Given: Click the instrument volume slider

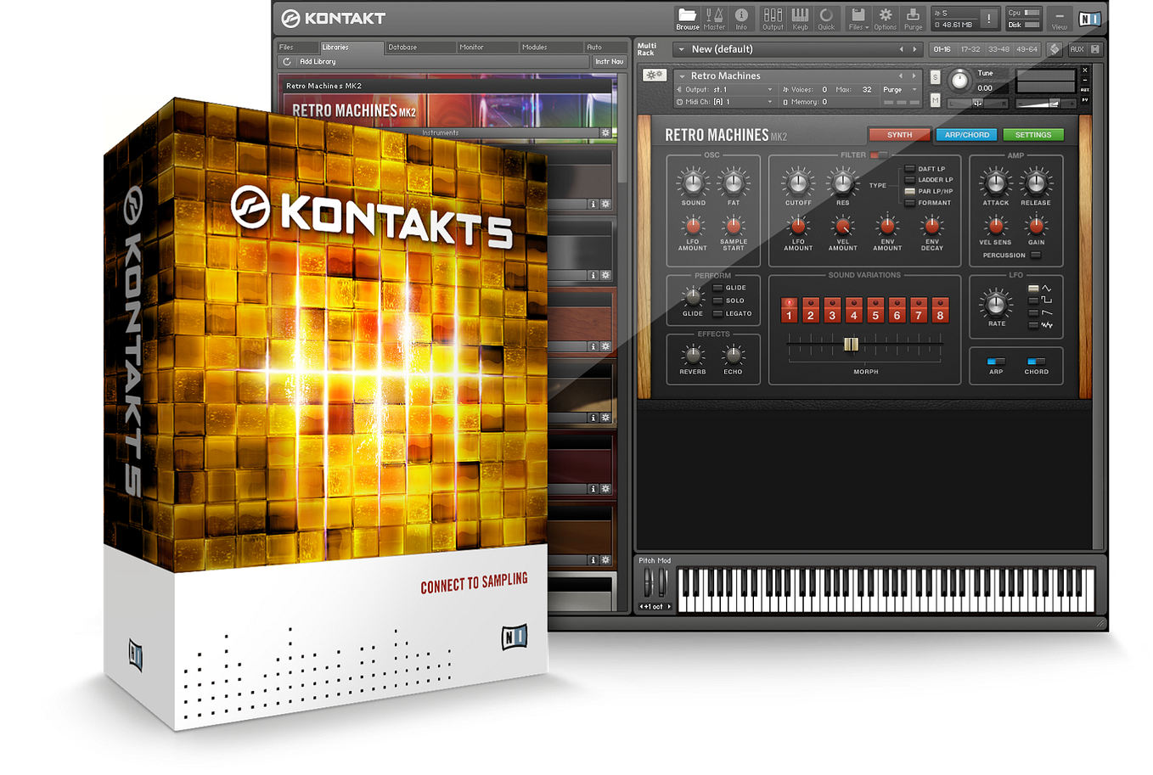Looking at the screenshot, I should 1045,104.
